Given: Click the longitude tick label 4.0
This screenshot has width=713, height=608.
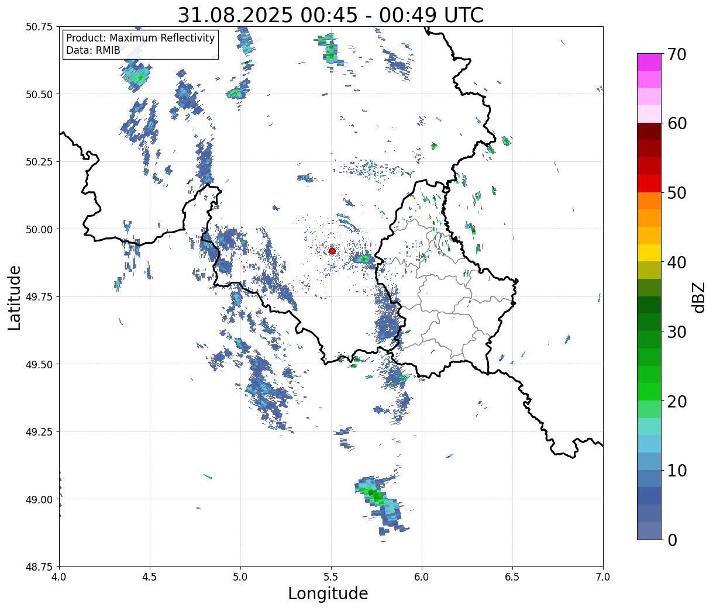Looking at the screenshot, I should [x=59, y=577].
